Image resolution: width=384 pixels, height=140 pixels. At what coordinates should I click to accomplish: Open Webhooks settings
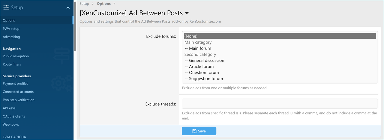click(11, 124)
